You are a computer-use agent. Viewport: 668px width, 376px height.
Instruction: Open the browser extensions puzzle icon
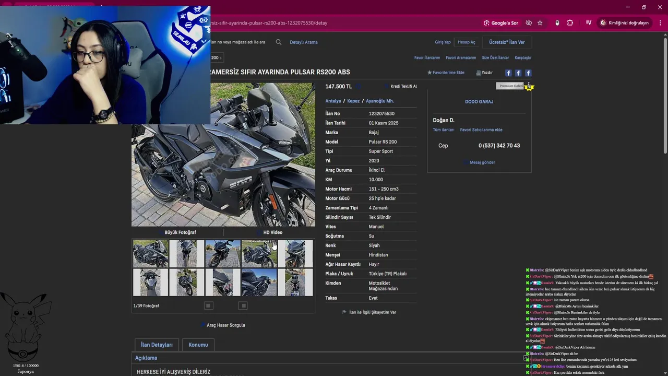570,23
